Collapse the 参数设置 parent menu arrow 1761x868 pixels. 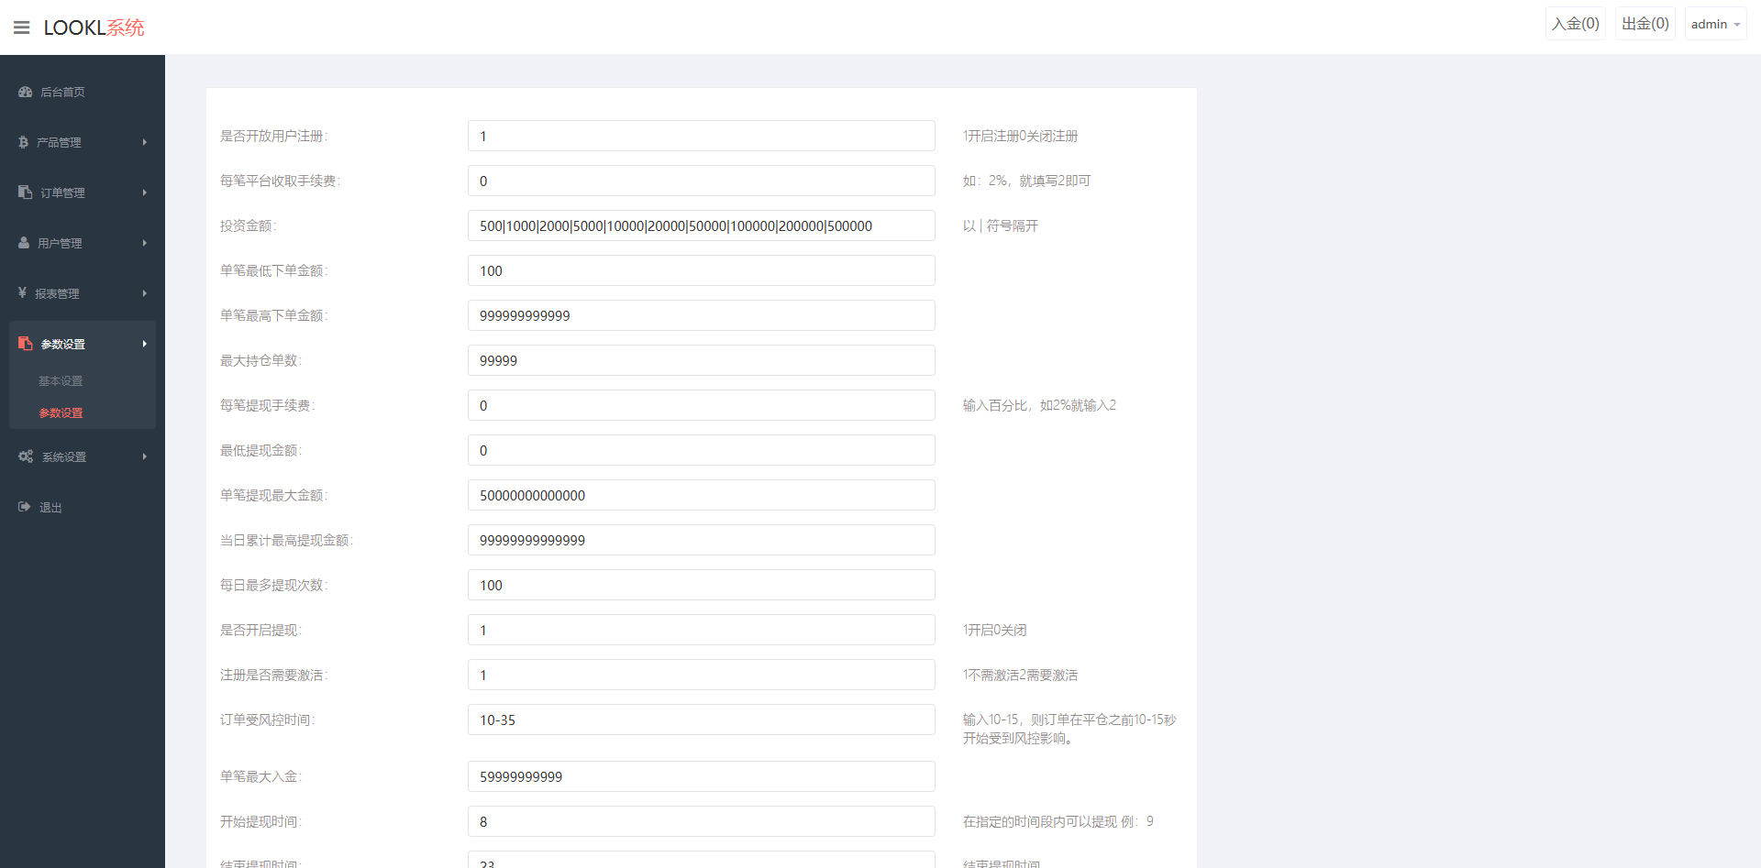click(145, 344)
